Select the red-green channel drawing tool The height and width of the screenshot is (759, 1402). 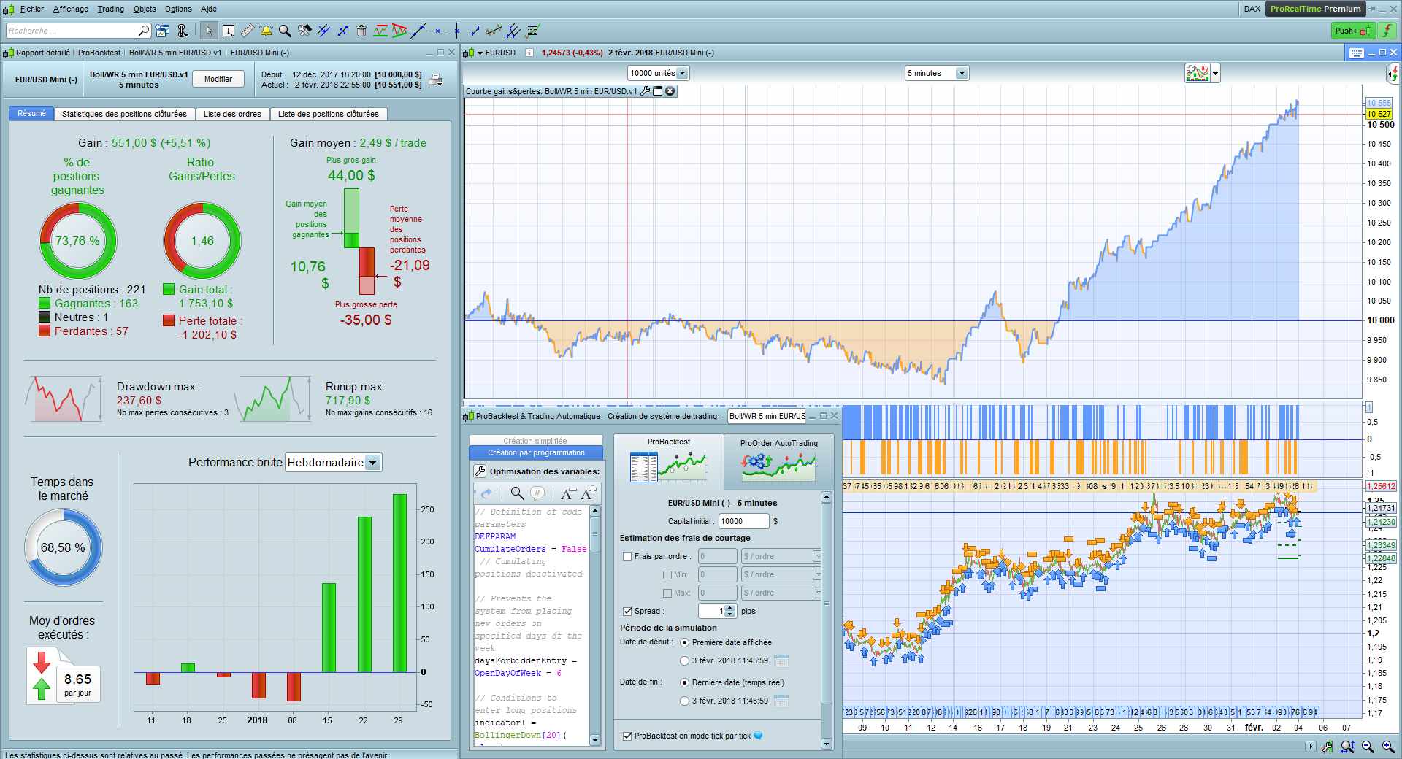380,31
